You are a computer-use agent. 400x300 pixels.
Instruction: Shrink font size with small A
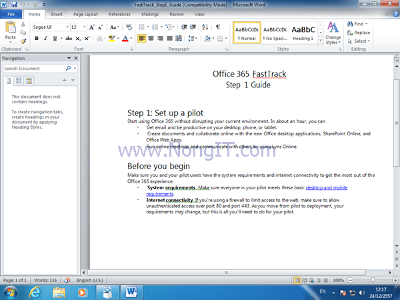[x=100, y=27]
